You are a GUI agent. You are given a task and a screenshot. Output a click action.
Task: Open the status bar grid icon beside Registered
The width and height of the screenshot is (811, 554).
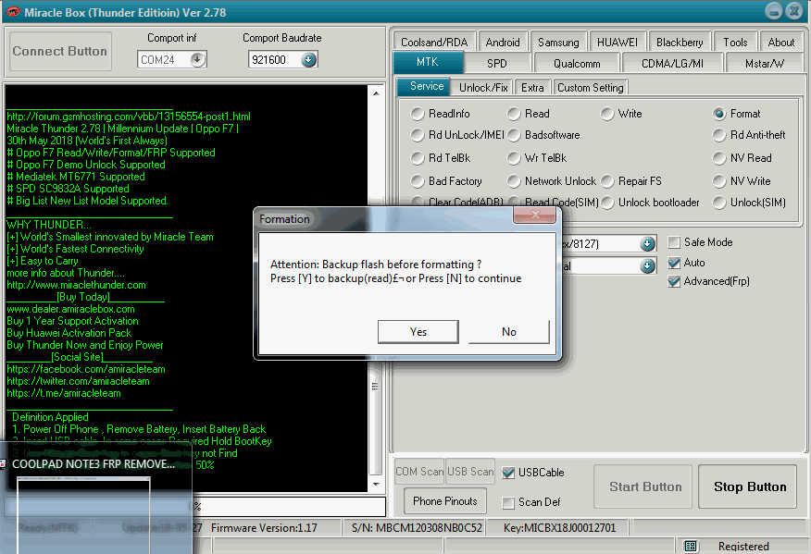pos(691,546)
